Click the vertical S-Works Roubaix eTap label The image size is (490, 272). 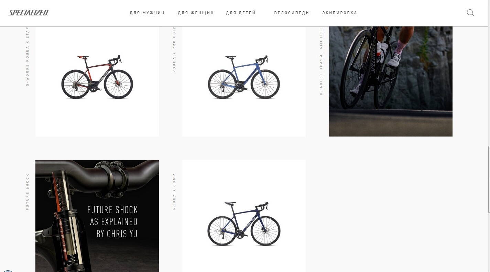coord(28,56)
